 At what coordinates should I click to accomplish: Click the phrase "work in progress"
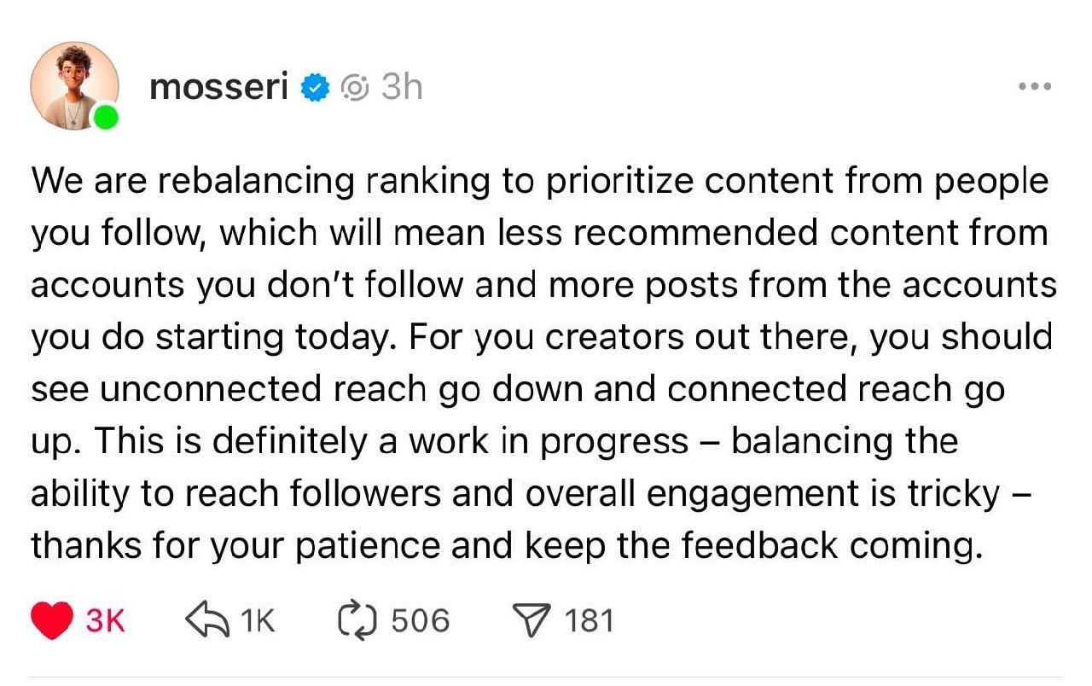pyautogui.click(x=548, y=442)
